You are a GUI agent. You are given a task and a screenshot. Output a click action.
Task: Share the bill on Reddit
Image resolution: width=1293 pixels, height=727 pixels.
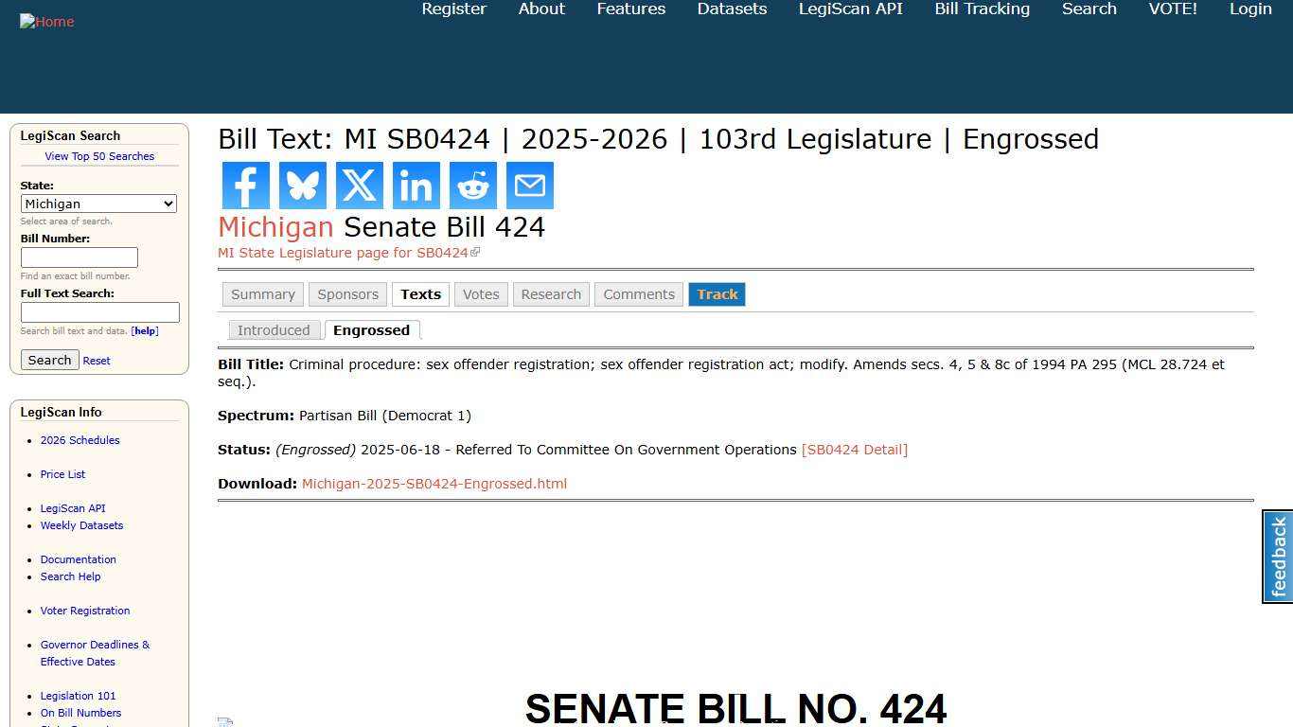472,185
